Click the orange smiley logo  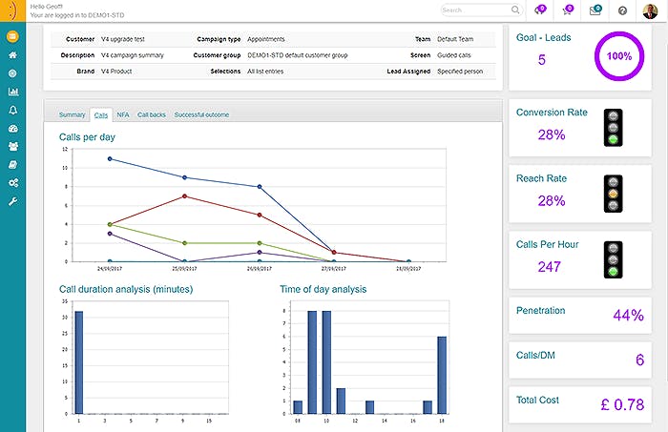[x=12, y=10]
